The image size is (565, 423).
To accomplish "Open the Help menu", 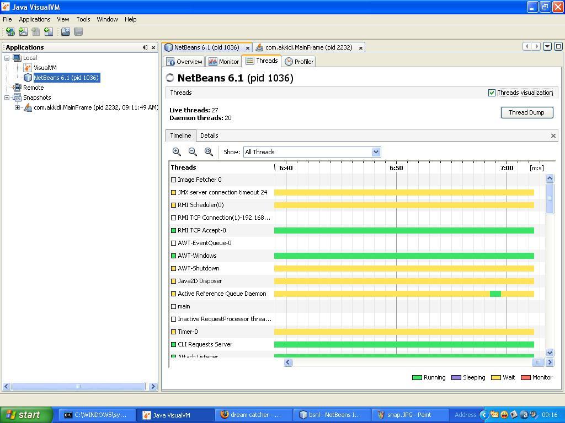I will [x=130, y=19].
